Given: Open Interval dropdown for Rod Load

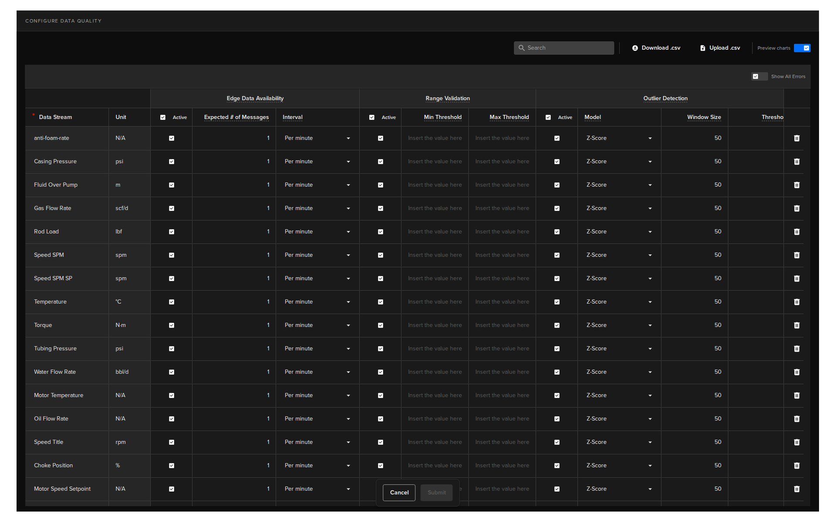Looking at the screenshot, I should pyautogui.click(x=317, y=232).
